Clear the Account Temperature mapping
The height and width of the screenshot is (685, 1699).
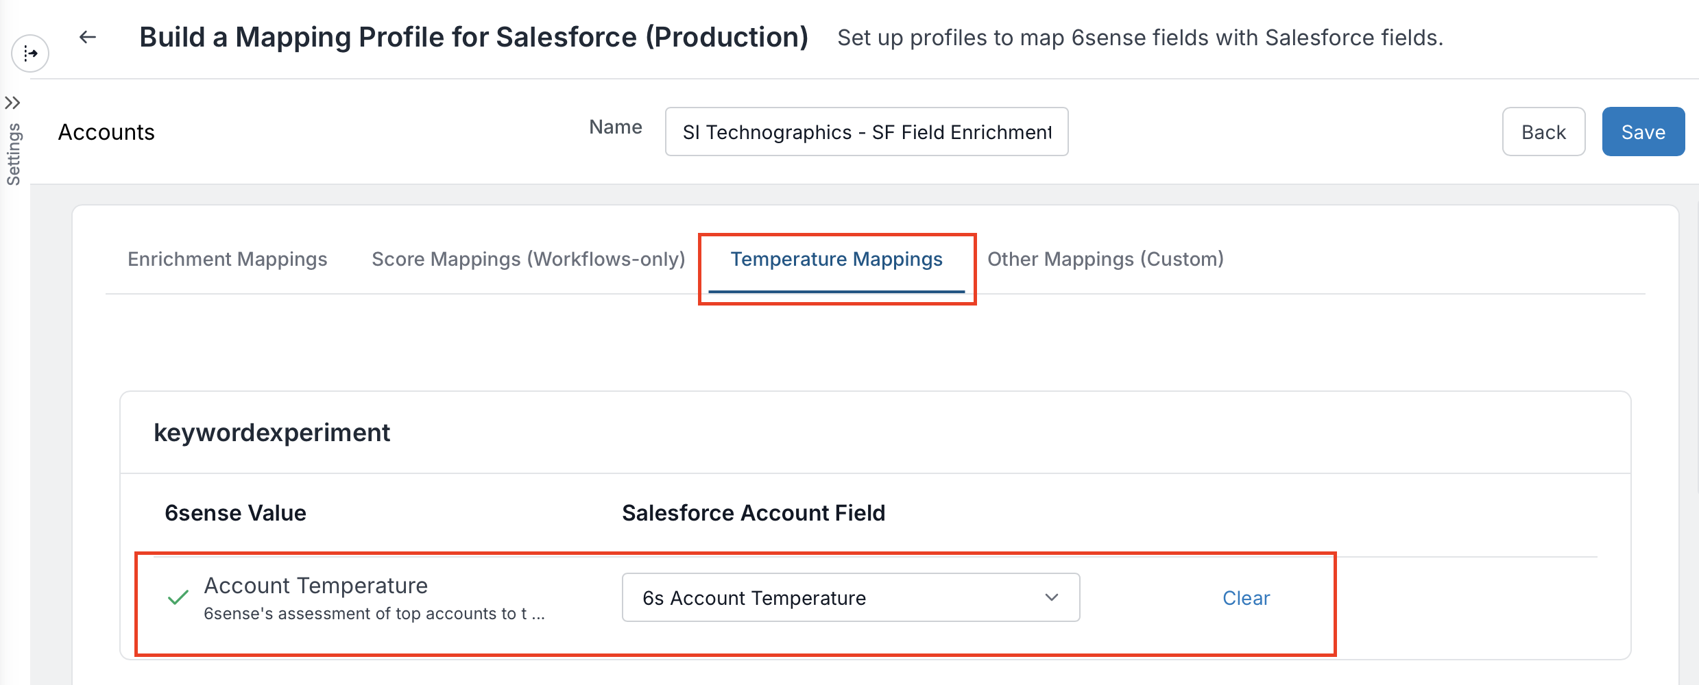click(x=1246, y=598)
